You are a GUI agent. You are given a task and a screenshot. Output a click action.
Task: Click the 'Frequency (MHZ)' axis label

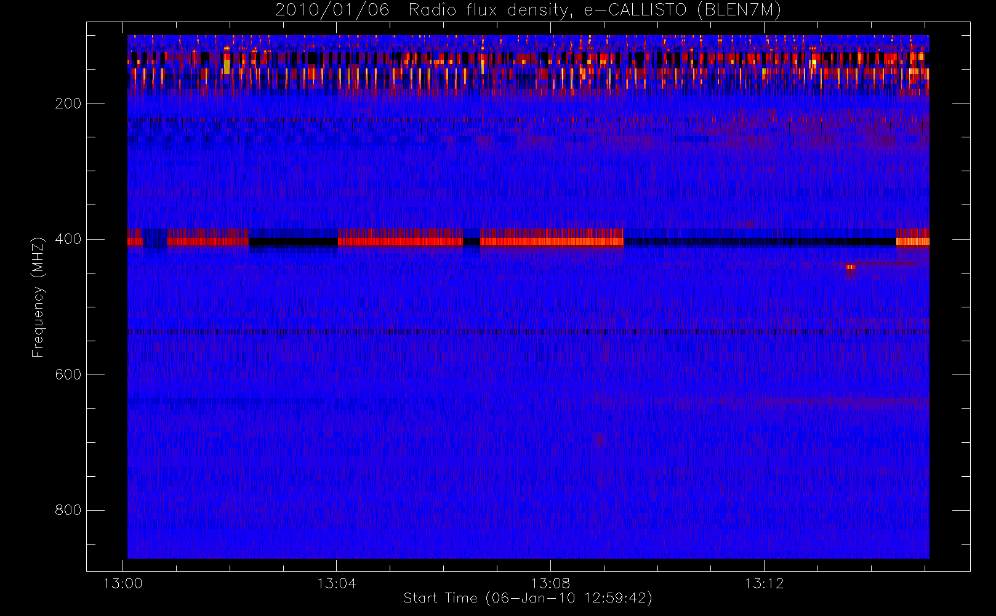pos(38,297)
